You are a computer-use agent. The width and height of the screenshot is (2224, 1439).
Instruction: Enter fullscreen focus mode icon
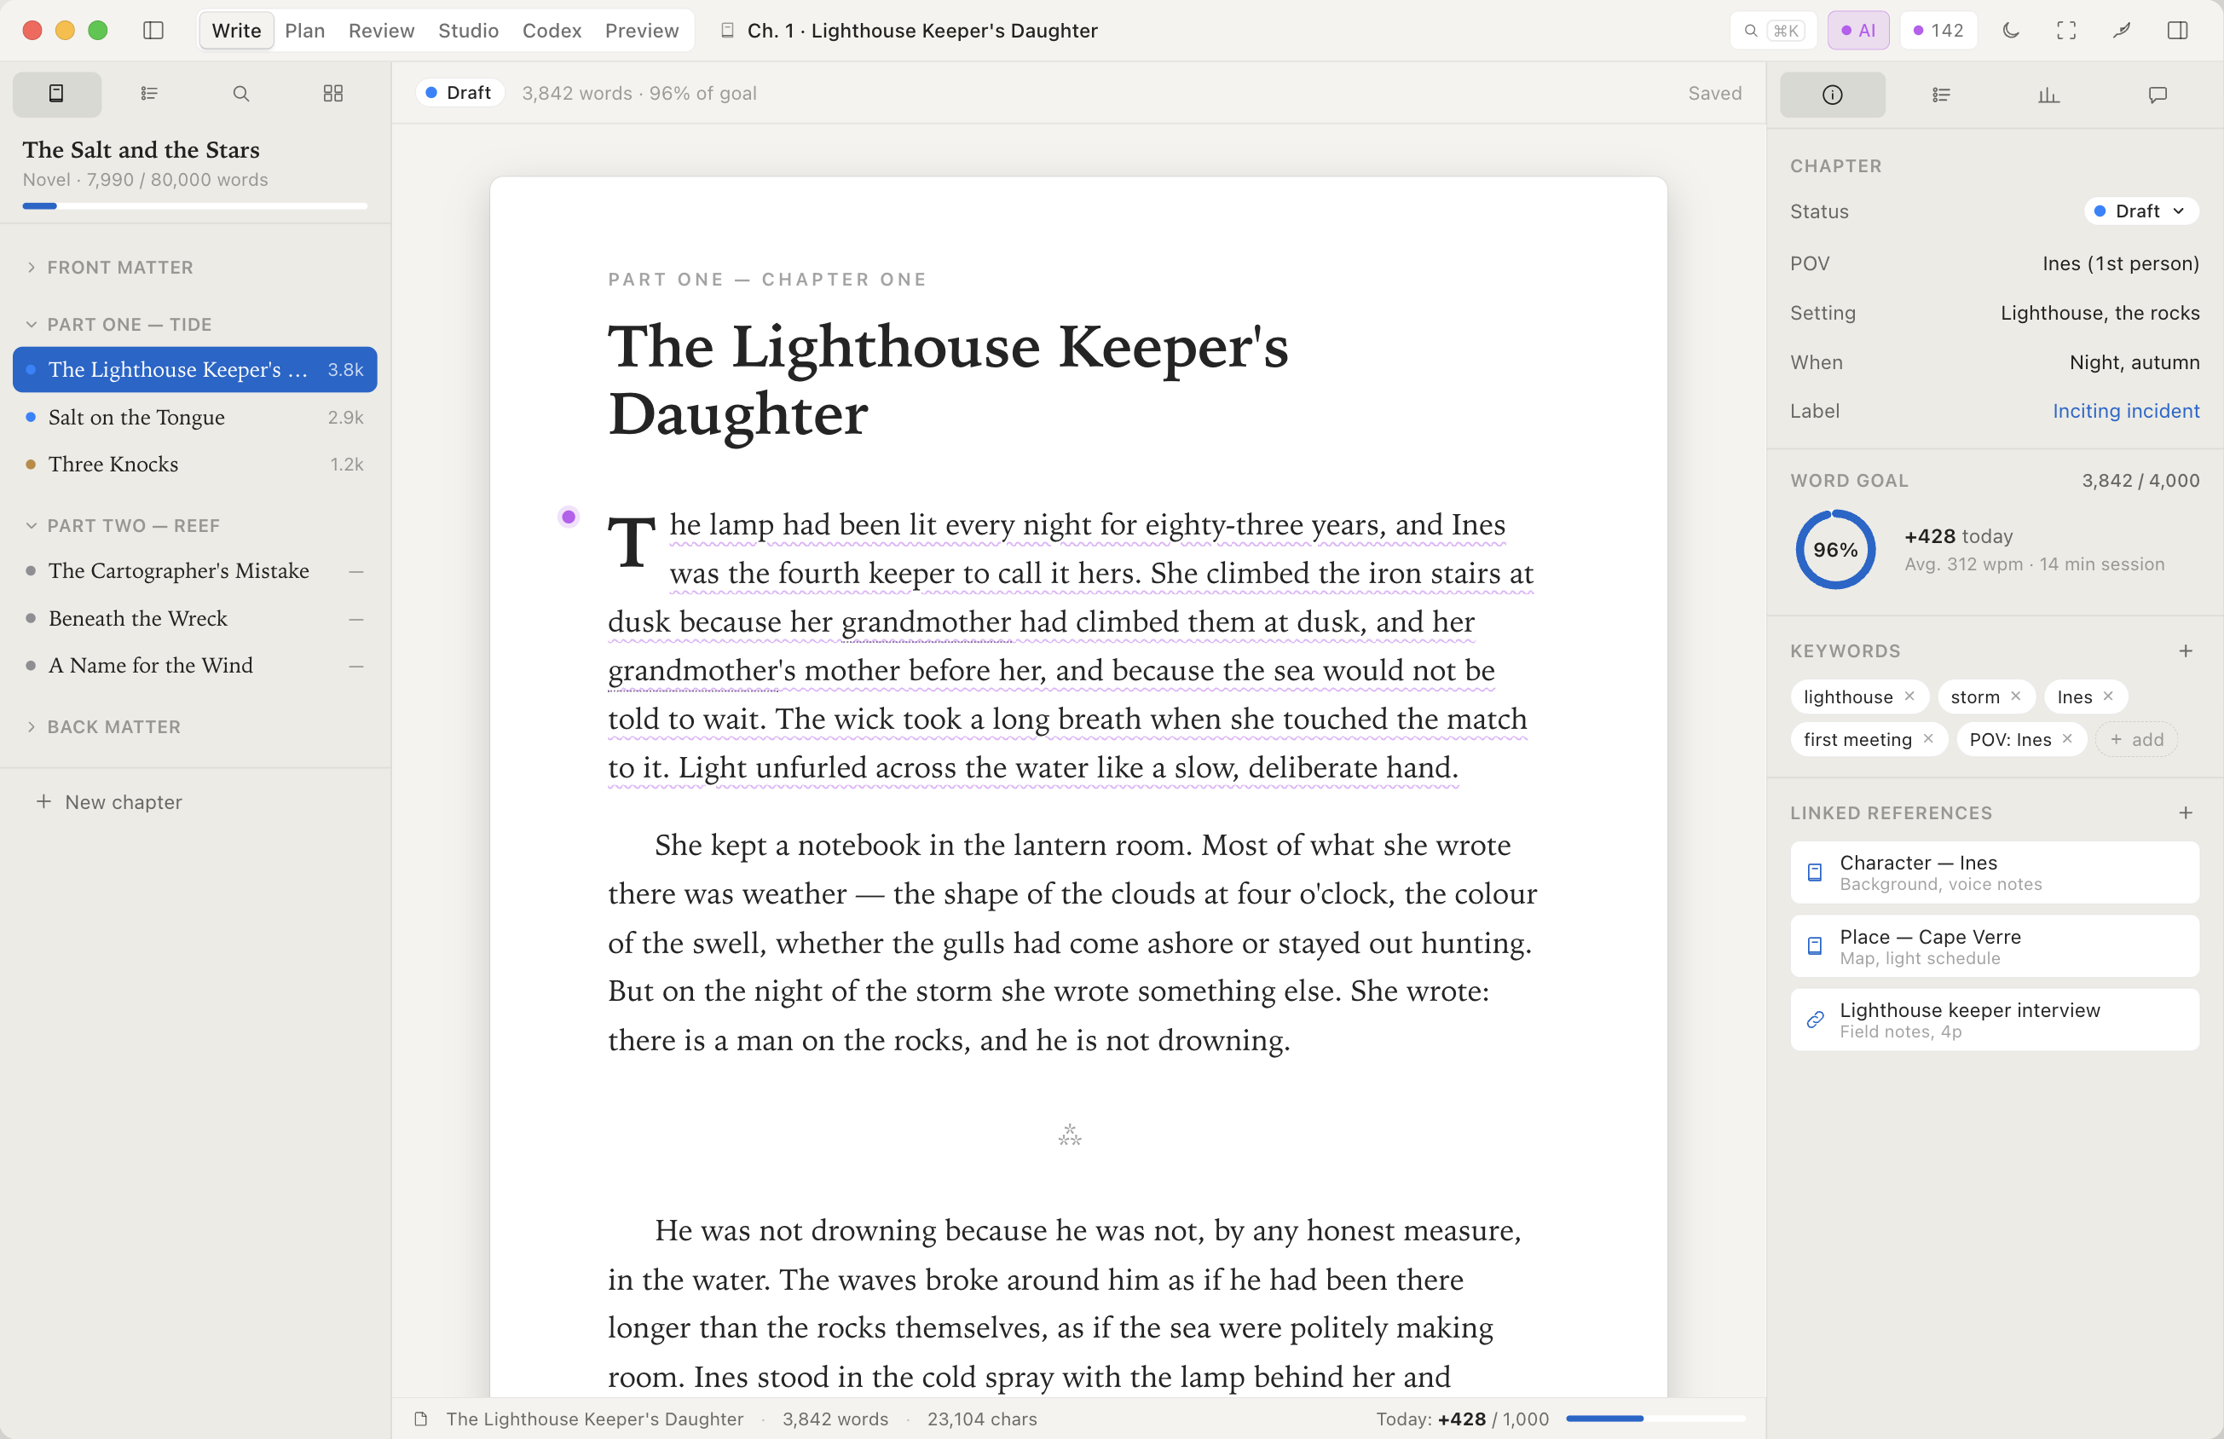[x=2066, y=30]
